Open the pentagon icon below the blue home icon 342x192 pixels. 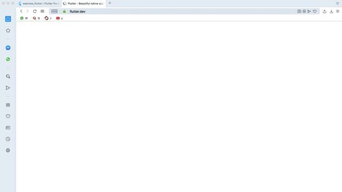[x=8, y=30]
